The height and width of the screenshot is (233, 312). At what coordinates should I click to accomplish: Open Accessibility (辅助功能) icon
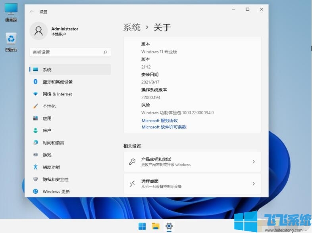pyautogui.click(x=35, y=167)
